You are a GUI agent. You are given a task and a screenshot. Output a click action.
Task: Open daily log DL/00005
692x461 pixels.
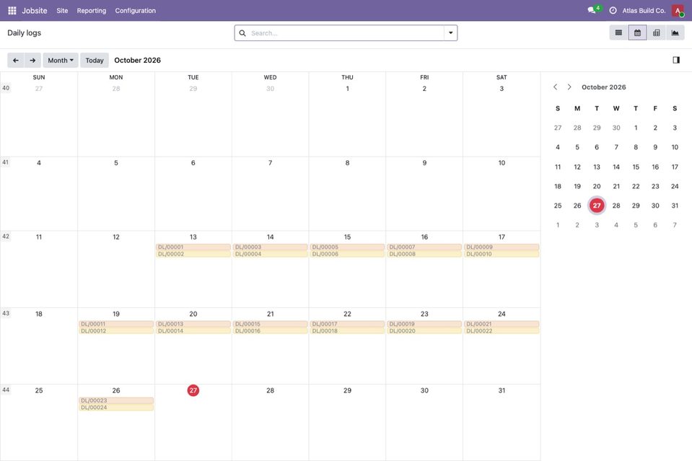(347, 247)
